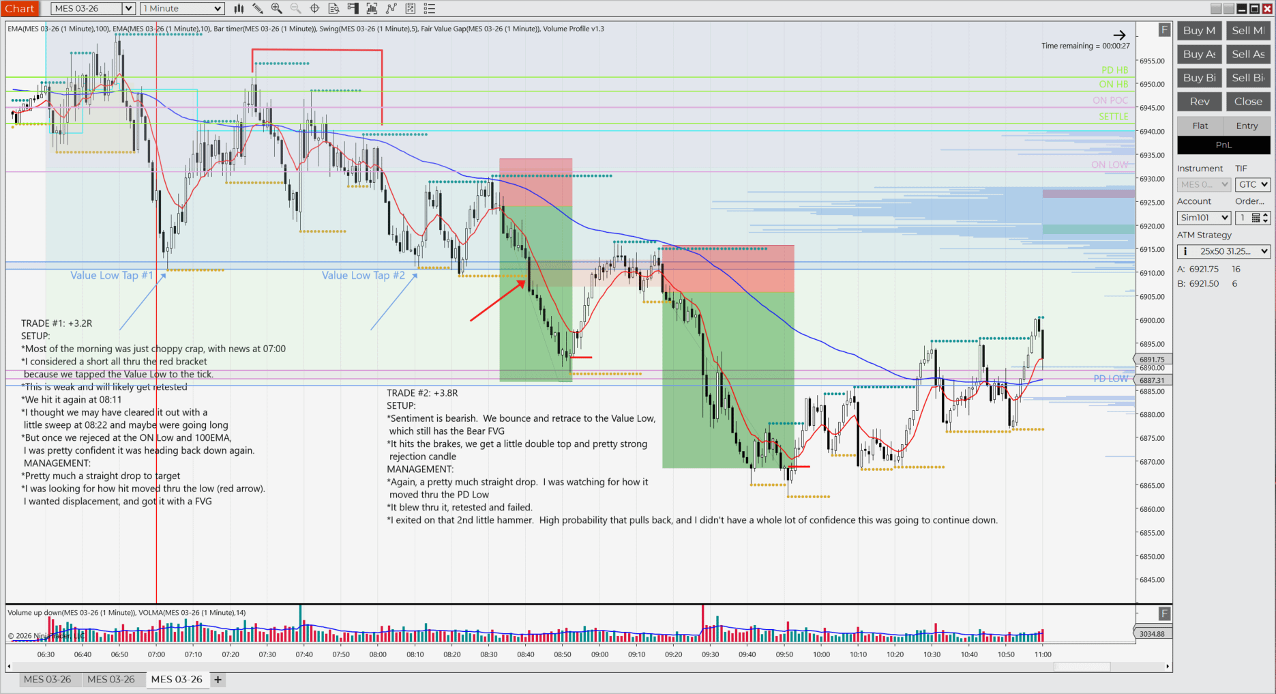Toggle volume panel F scale button
1276x694 pixels.
(x=1164, y=613)
